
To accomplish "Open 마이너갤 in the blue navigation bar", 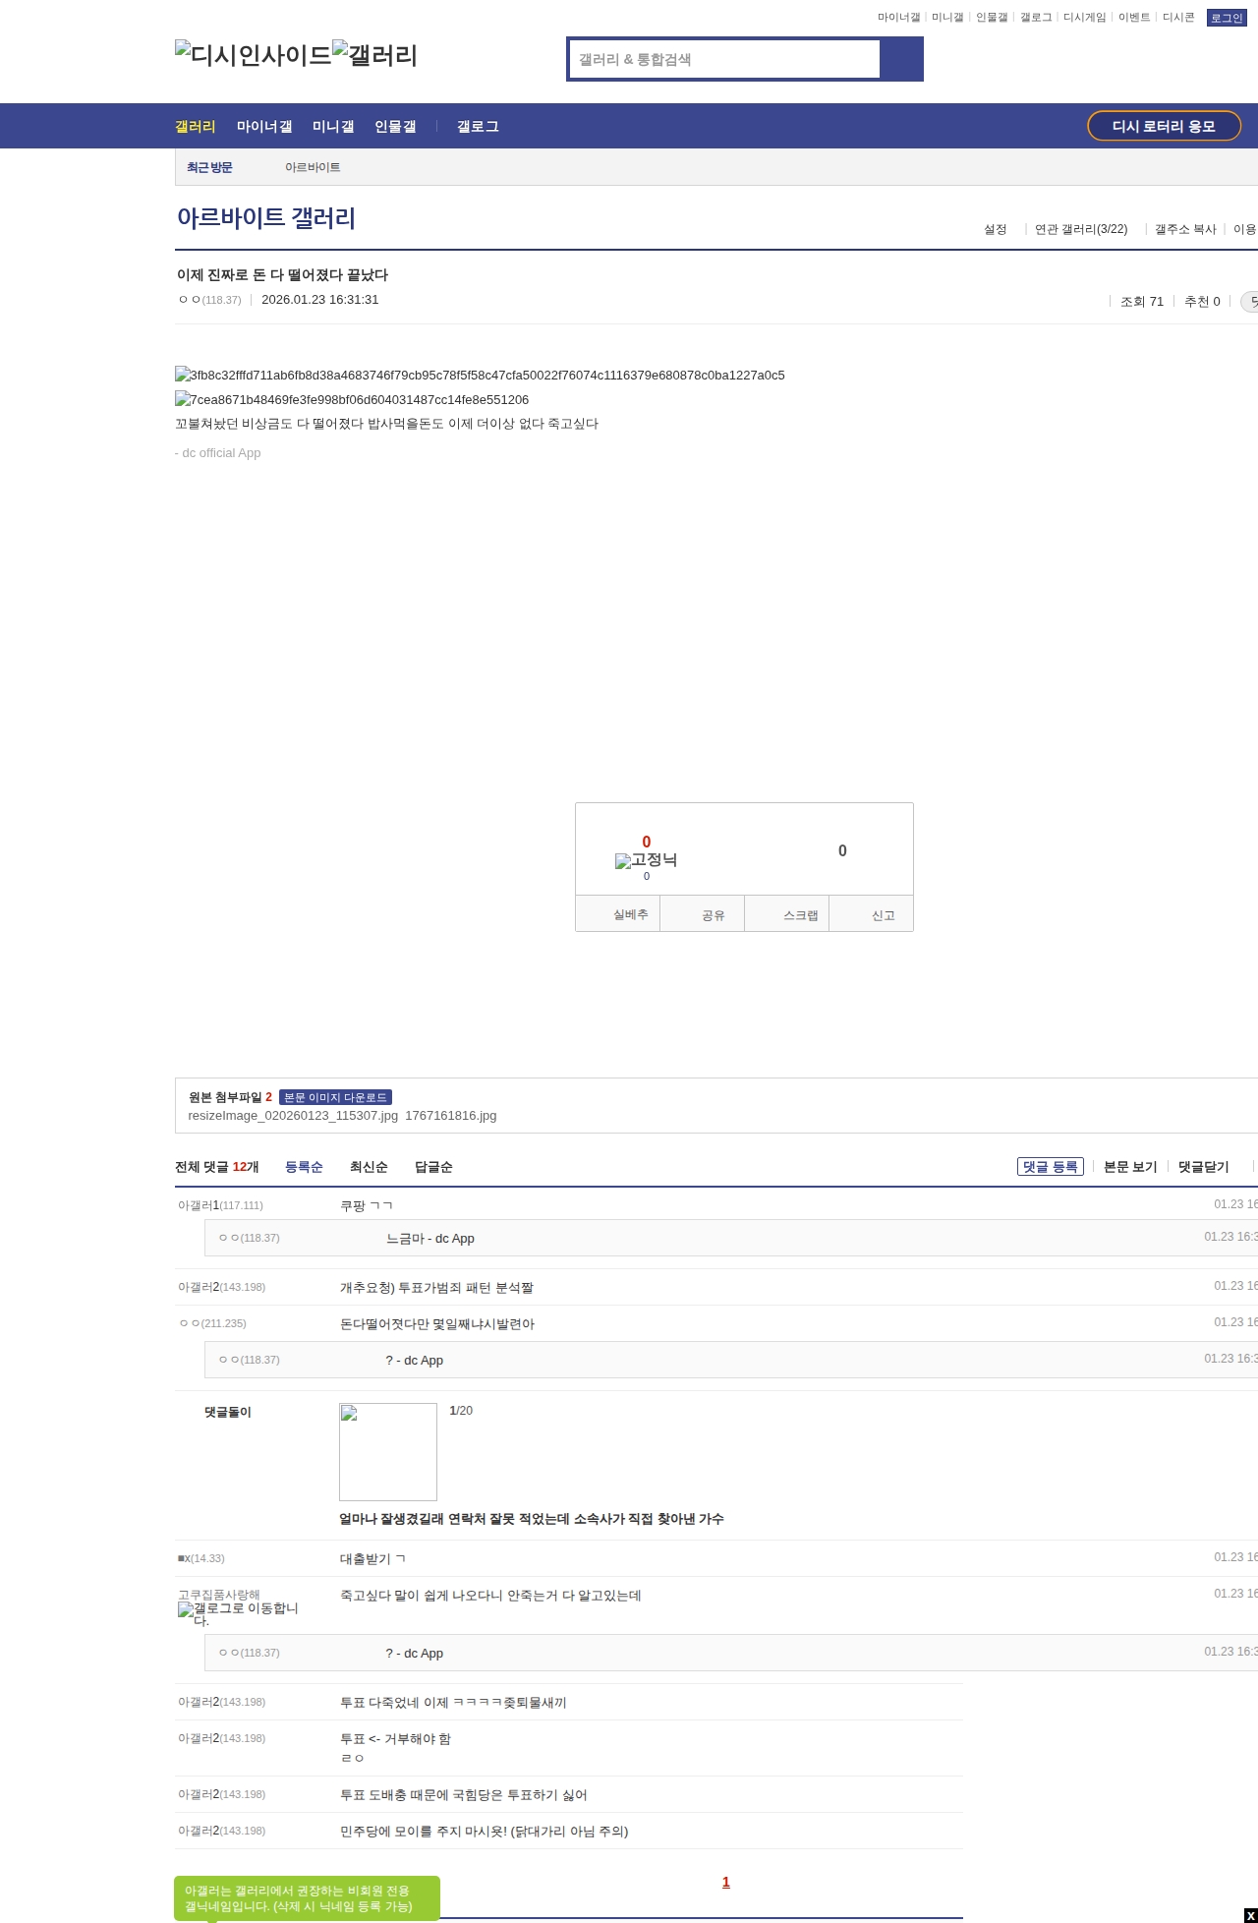I will (x=264, y=127).
